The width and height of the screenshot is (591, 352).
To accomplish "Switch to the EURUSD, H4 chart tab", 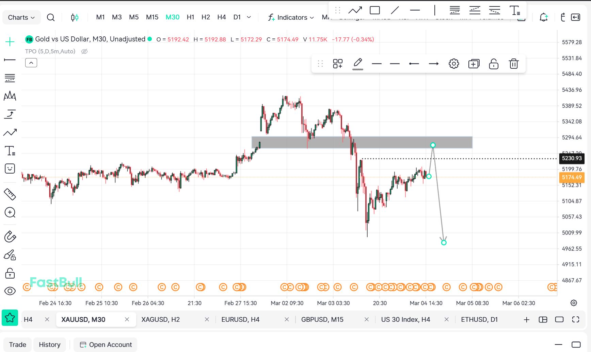I will coord(240,319).
